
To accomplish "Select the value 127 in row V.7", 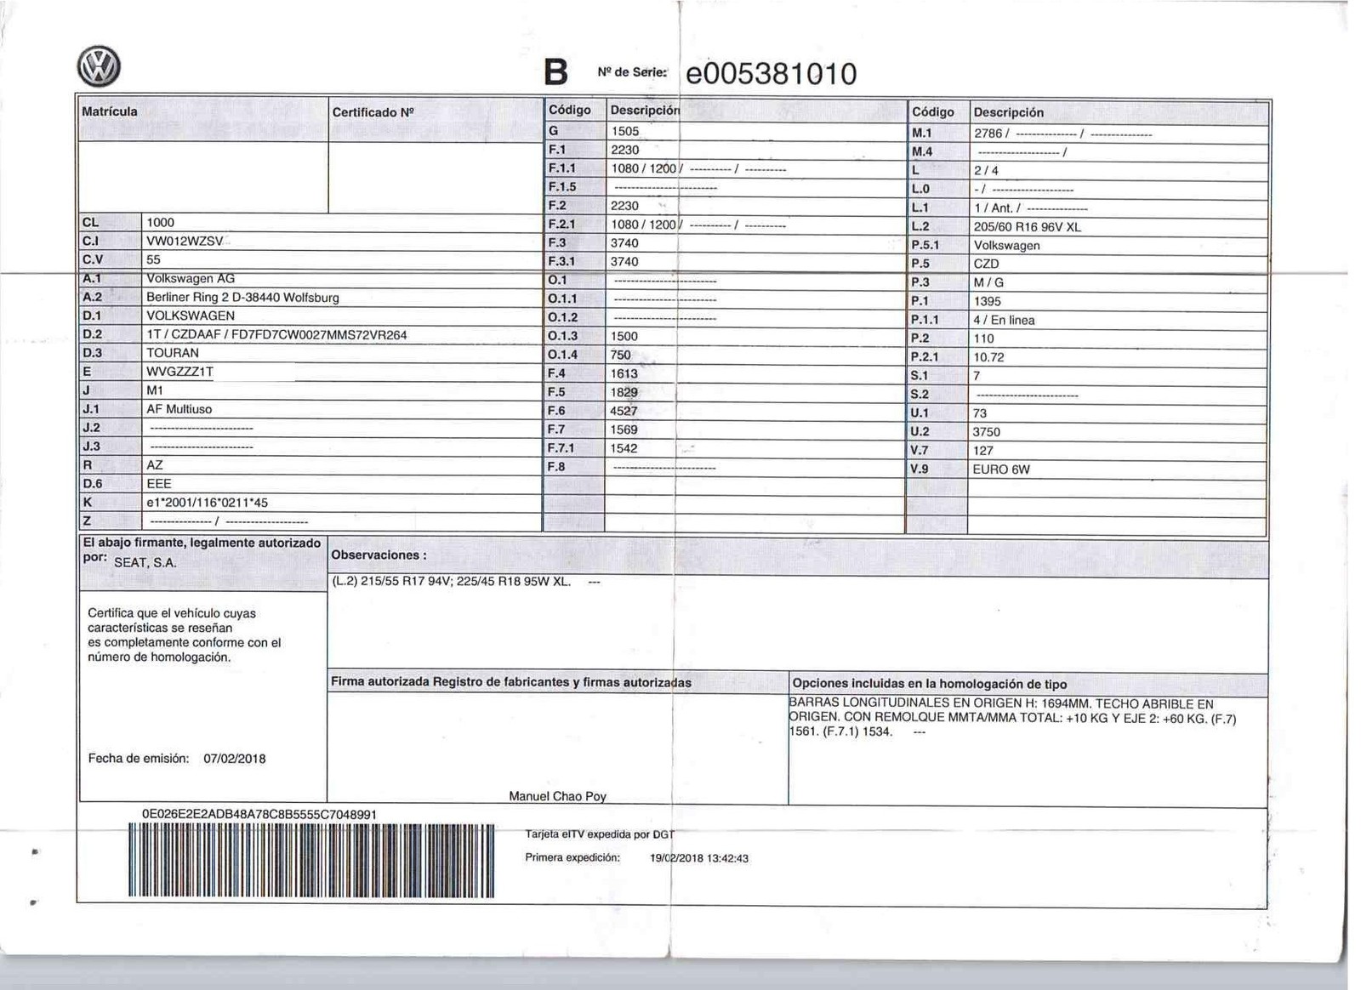I will (x=984, y=451).
